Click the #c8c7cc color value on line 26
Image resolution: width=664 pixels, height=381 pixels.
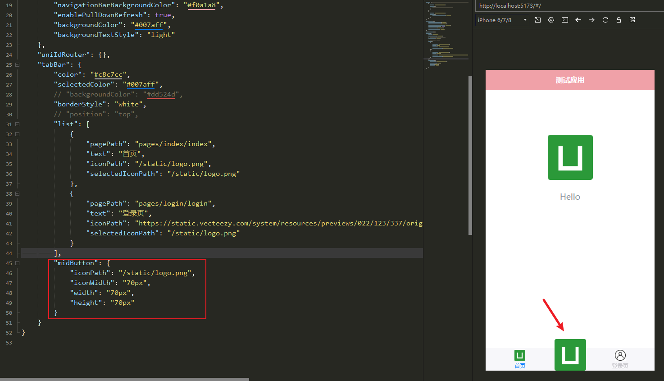[108, 74]
